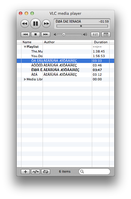Collapse the Playlist tree node

pos(25,47)
